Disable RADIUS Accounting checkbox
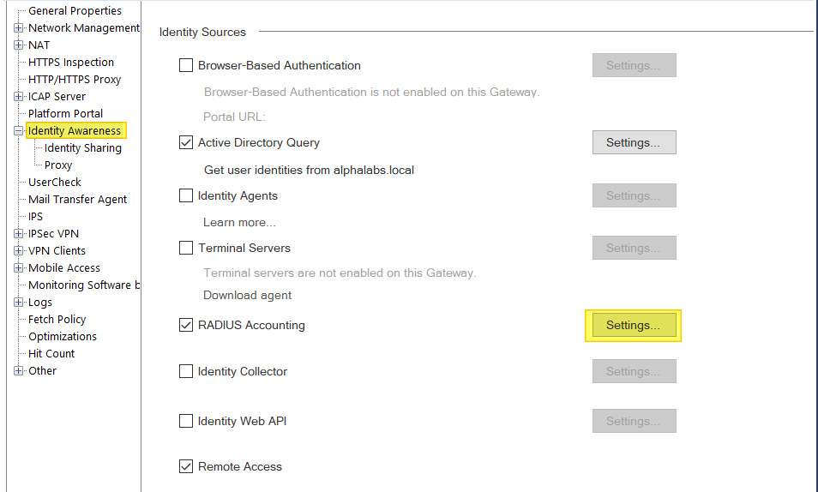 tap(186, 325)
